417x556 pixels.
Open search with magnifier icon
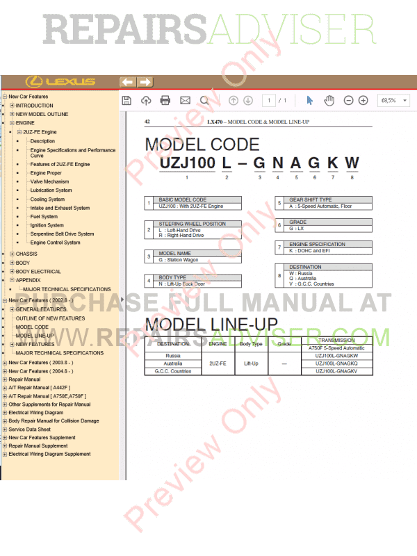pos(204,100)
